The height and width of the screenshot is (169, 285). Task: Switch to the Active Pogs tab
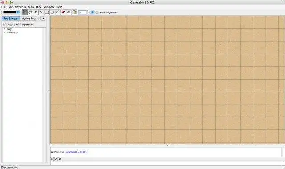tap(29, 19)
